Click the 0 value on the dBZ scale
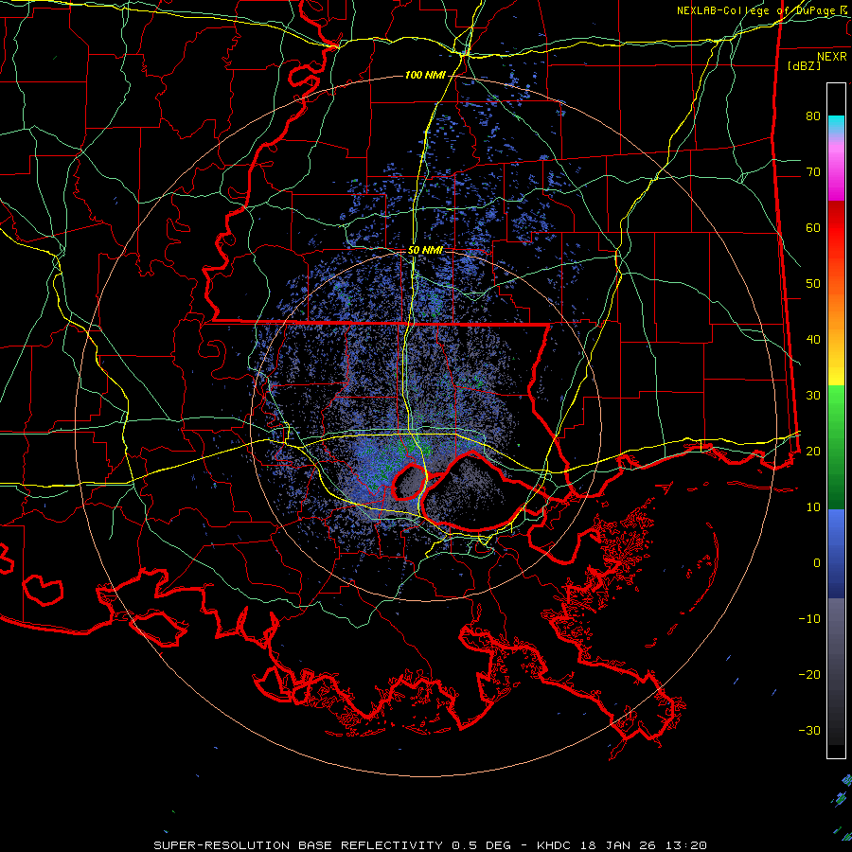 tap(817, 563)
